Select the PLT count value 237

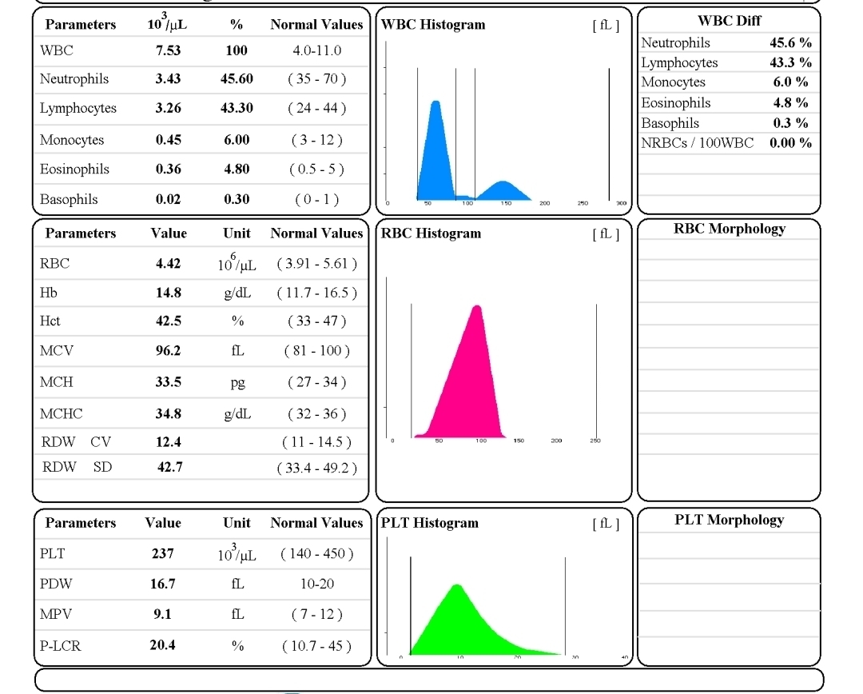coord(163,553)
